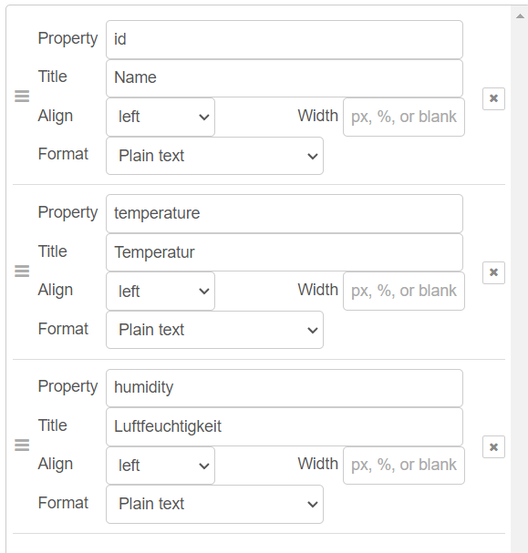
Task: Click the Property field containing temperature
Action: coord(285,213)
